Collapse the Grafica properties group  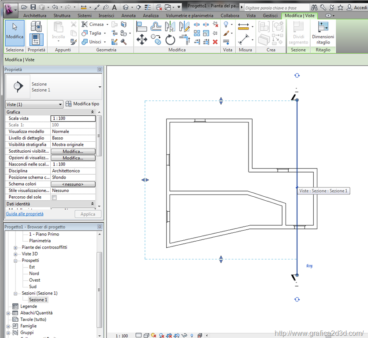pyautogui.click(x=92, y=112)
